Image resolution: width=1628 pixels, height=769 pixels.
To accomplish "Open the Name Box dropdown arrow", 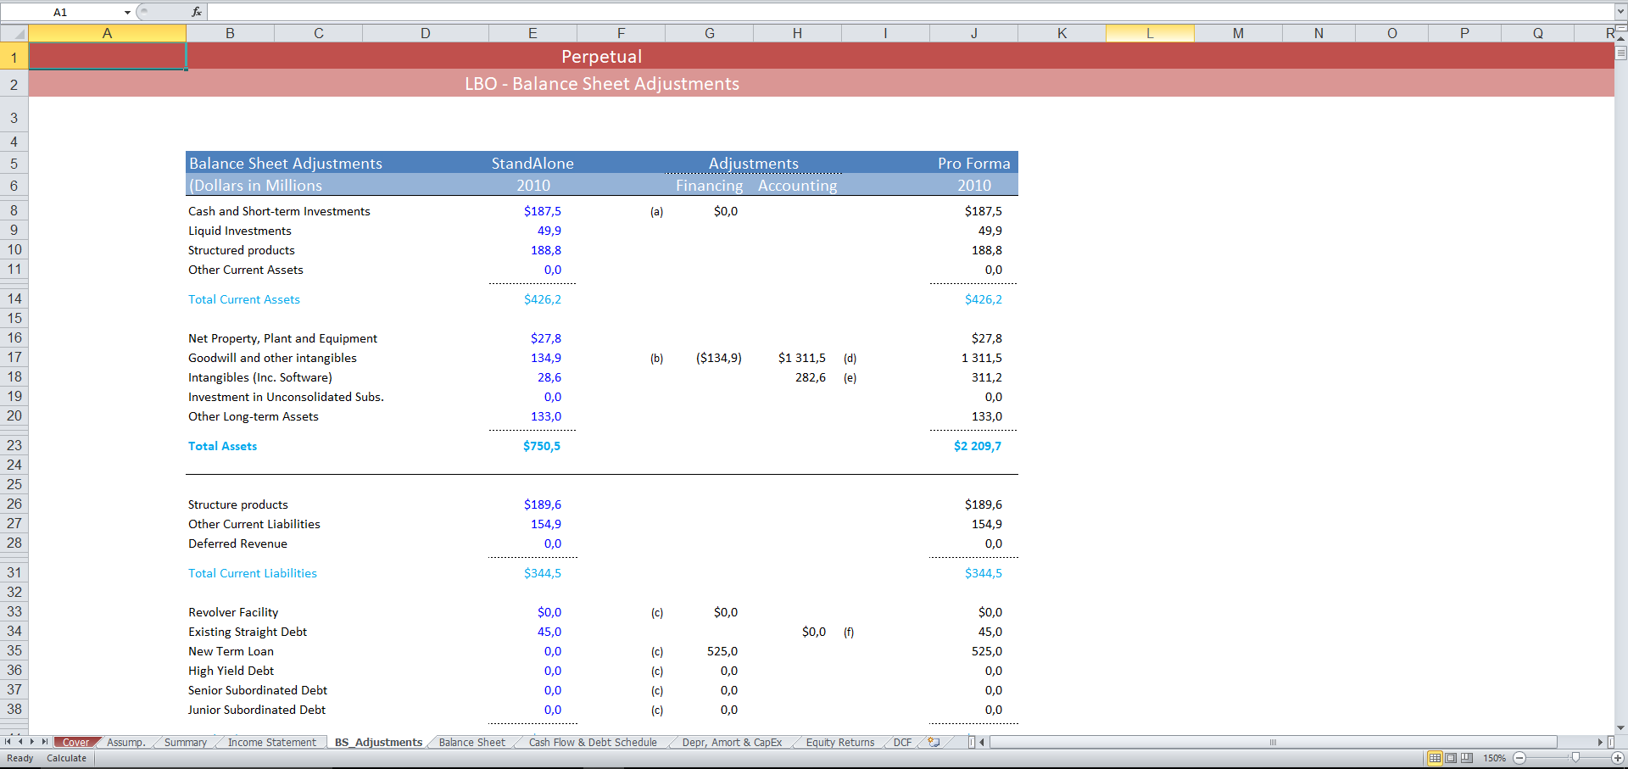I will pos(127,13).
